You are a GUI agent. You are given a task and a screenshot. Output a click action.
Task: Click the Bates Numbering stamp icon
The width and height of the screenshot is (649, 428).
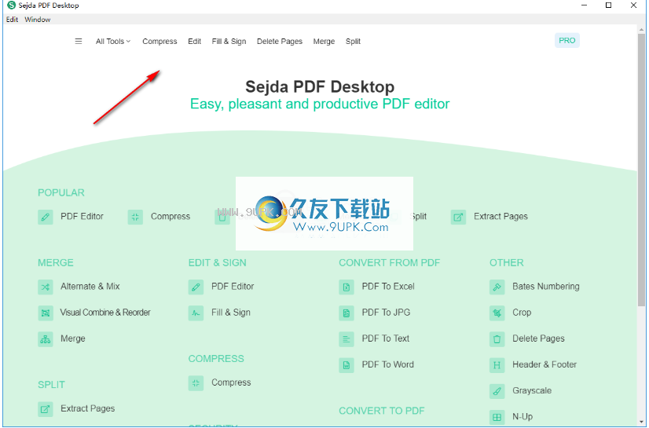497,287
